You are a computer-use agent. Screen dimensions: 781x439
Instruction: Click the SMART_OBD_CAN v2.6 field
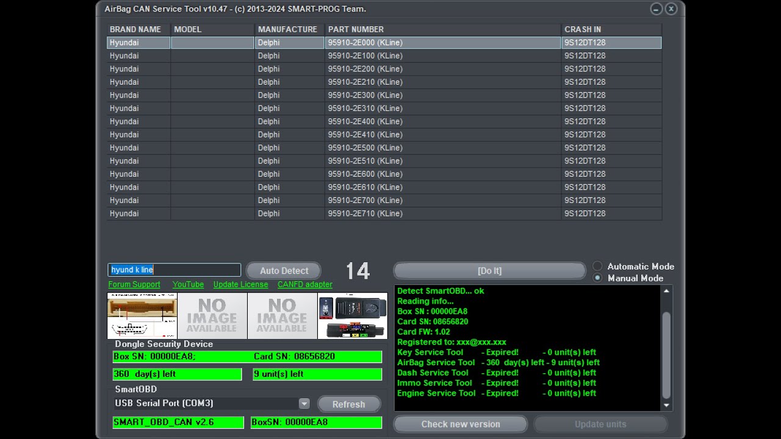[x=178, y=423]
